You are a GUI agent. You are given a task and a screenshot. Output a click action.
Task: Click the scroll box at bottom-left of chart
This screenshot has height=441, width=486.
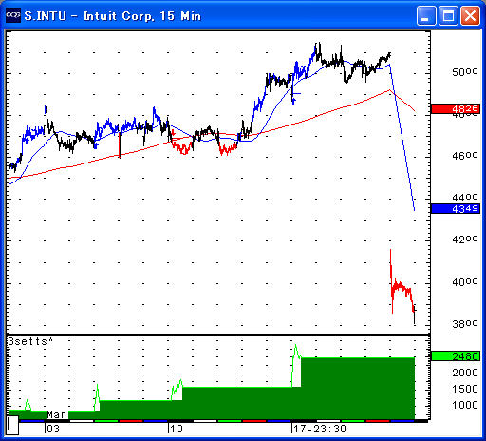click(x=12, y=425)
